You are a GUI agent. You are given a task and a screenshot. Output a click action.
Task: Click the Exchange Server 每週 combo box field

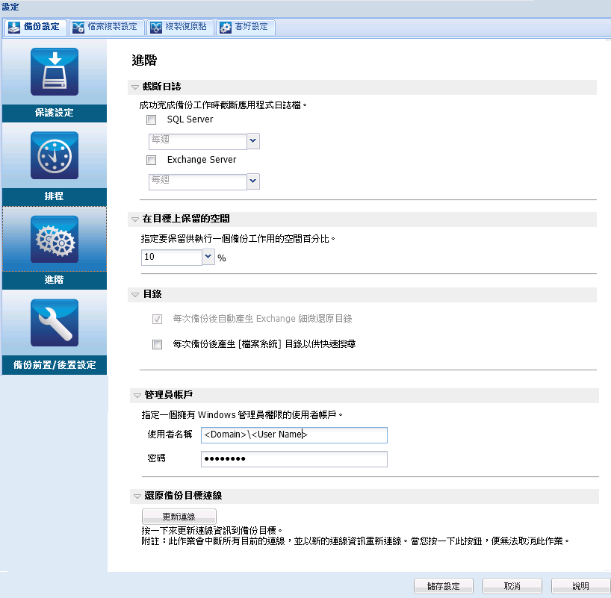click(x=197, y=181)
